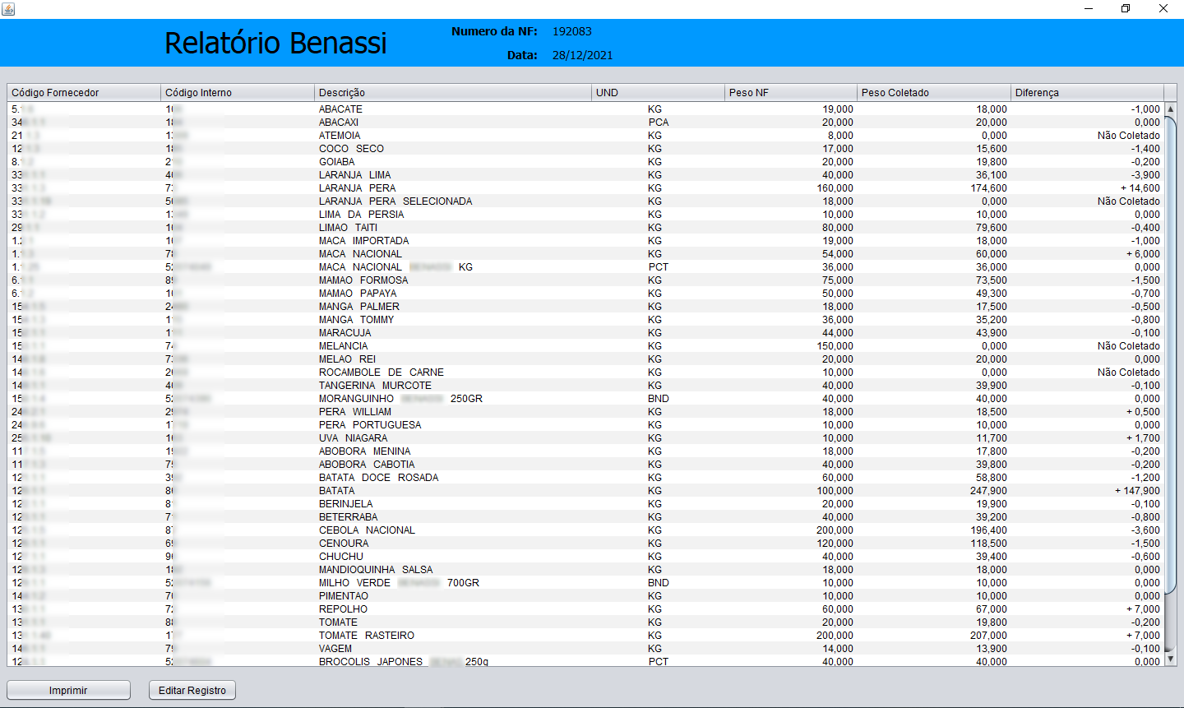Sort by Código Fornecedor column header

84,92
